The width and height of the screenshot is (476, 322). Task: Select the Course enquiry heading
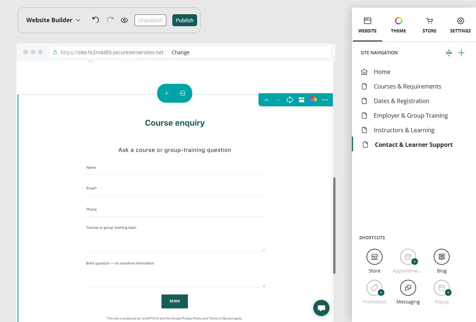(x=174, y=123)
